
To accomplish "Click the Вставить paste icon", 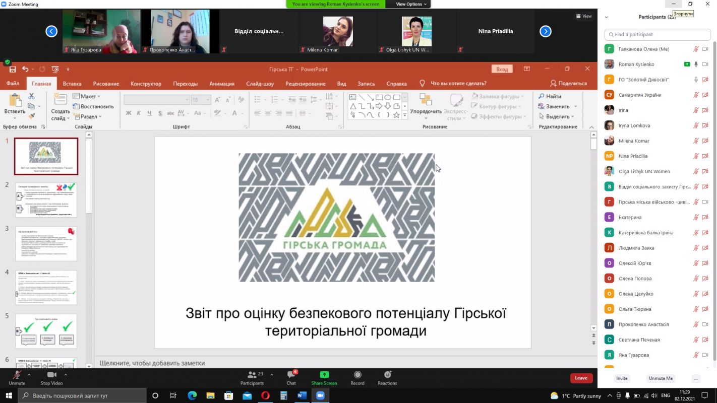I will tap(15, 100).
